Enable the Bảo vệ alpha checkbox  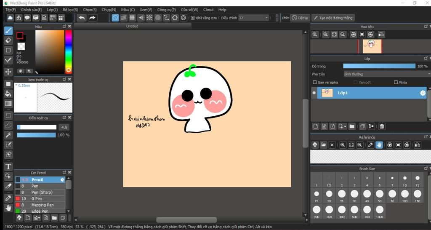pos(315,82)
